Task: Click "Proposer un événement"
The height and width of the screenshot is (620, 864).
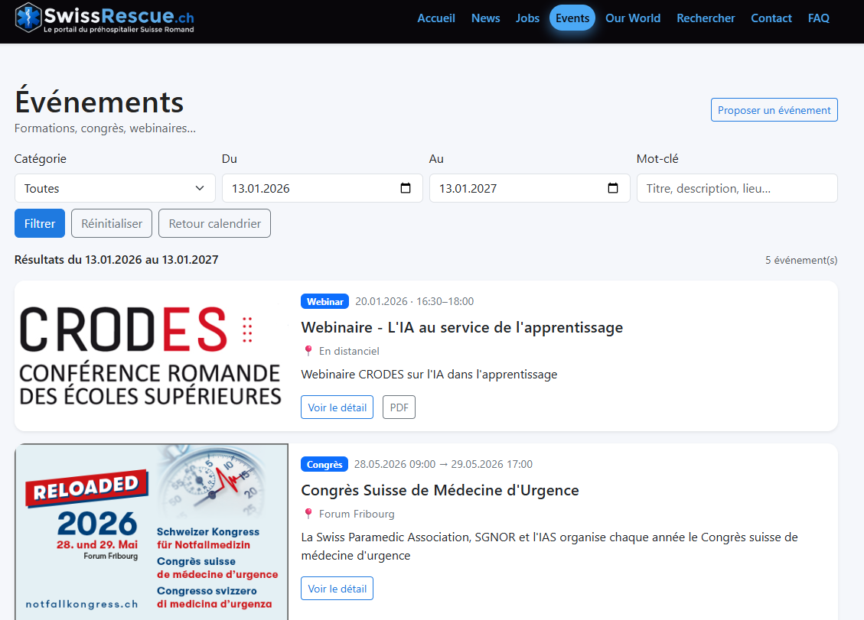Action: click(x=774, y=109)
